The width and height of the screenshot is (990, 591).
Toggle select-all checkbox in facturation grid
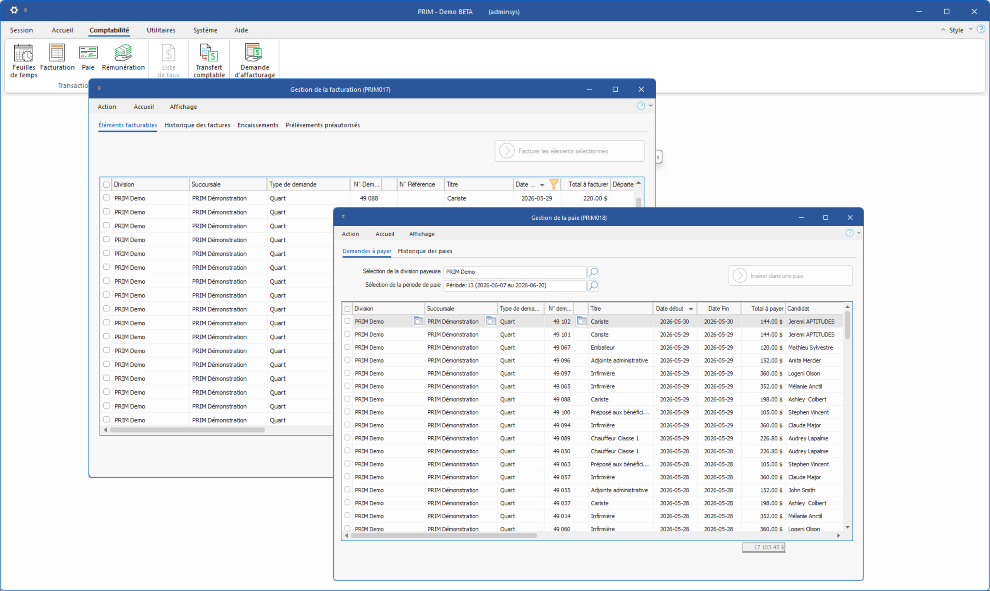(x=106, y=184)
